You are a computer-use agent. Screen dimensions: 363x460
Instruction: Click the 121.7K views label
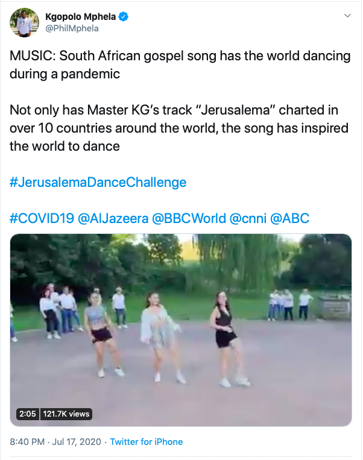pyautogui.click(x=66, y=414)
